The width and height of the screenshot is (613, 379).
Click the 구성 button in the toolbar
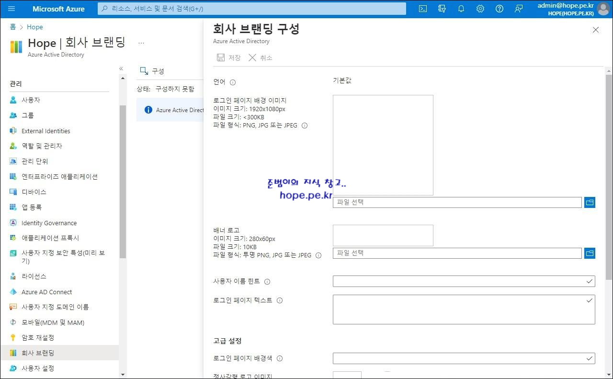[x=152, y=71]
